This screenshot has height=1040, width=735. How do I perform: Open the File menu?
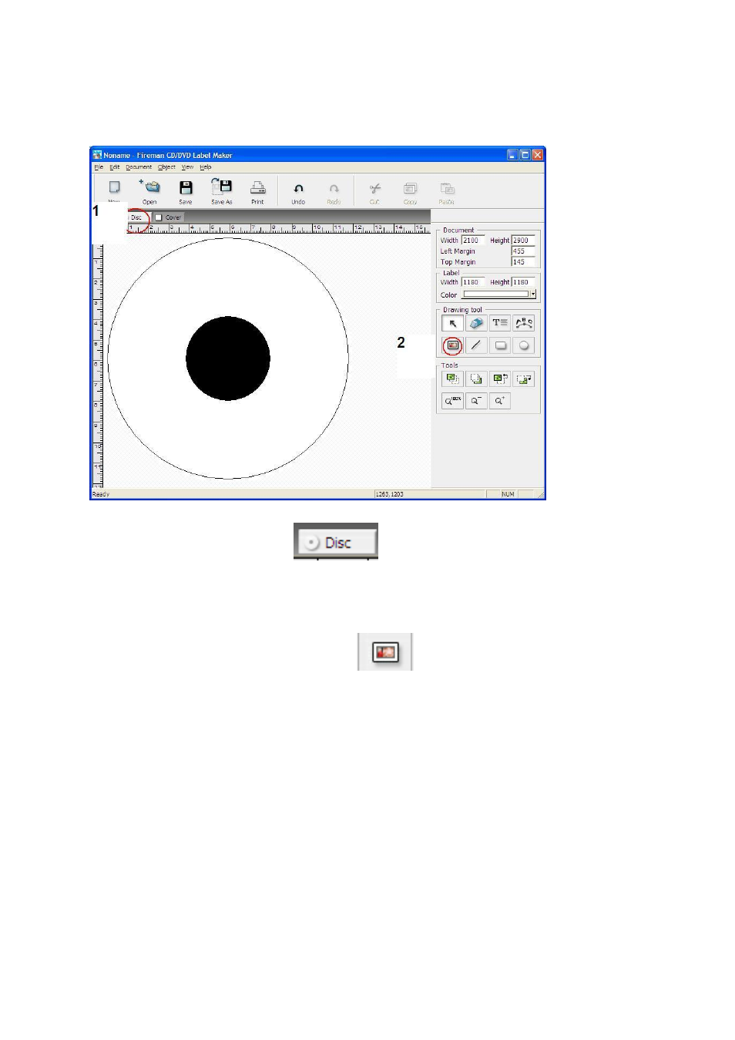[99, 167]
